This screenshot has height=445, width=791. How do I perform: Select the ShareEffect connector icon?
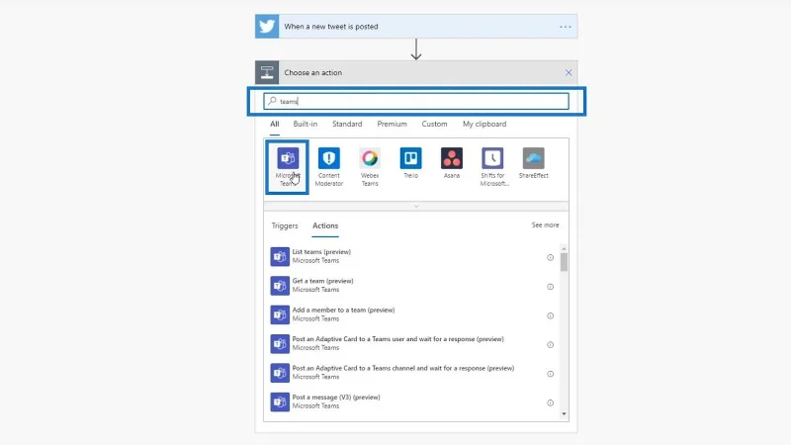533,158
